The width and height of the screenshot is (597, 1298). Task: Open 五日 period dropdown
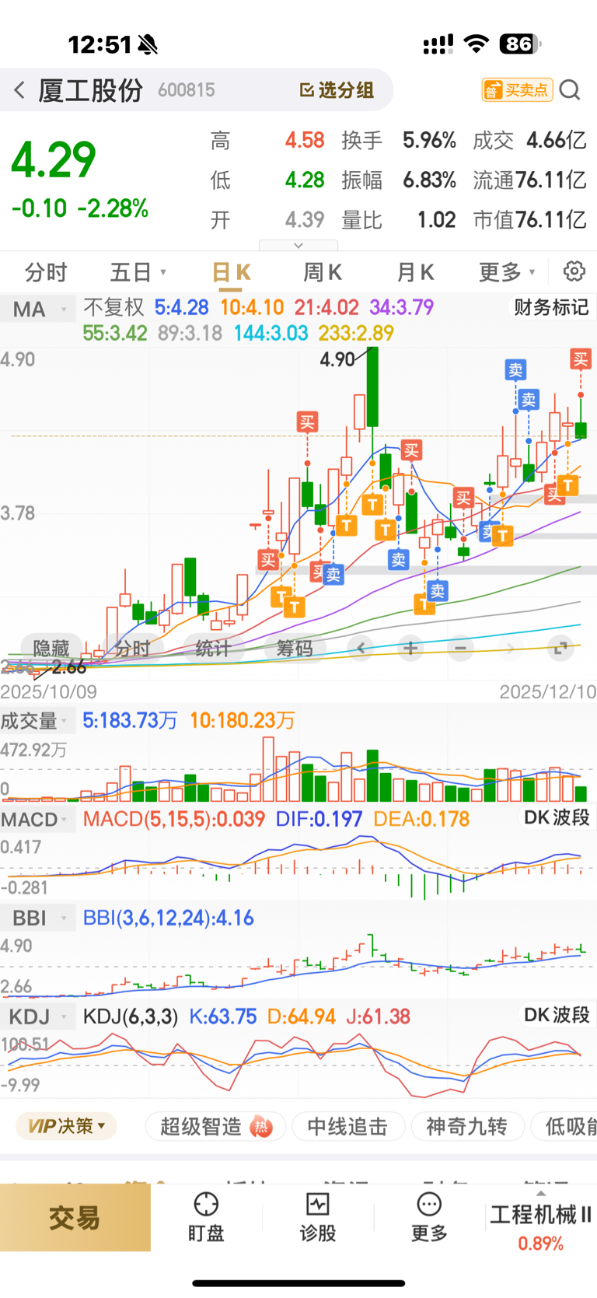[x=138, y=272]
